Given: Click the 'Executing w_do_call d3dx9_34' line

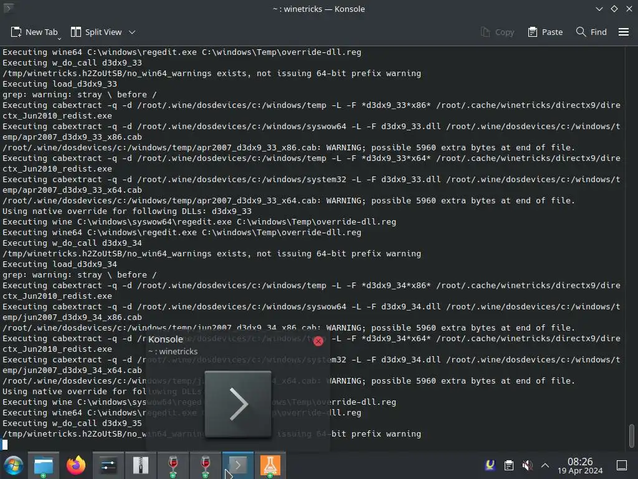Looking at the screenshot, I should point(72,243).
